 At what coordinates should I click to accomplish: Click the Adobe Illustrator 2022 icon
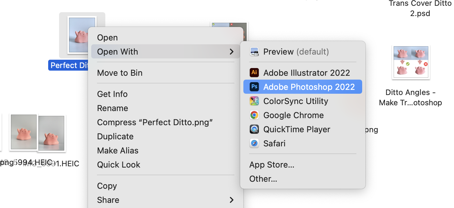254,73
